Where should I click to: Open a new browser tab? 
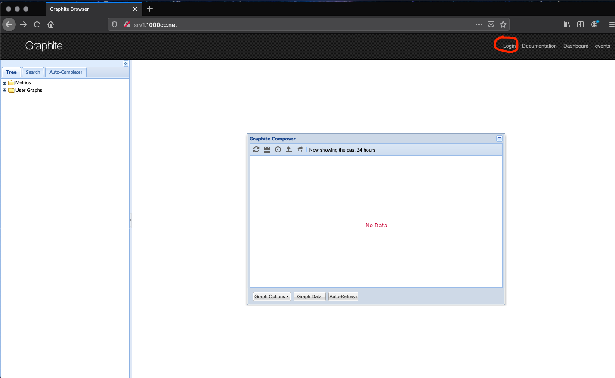[150, 9]
